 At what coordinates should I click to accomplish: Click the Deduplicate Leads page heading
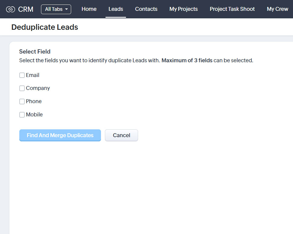coord(45,27)
